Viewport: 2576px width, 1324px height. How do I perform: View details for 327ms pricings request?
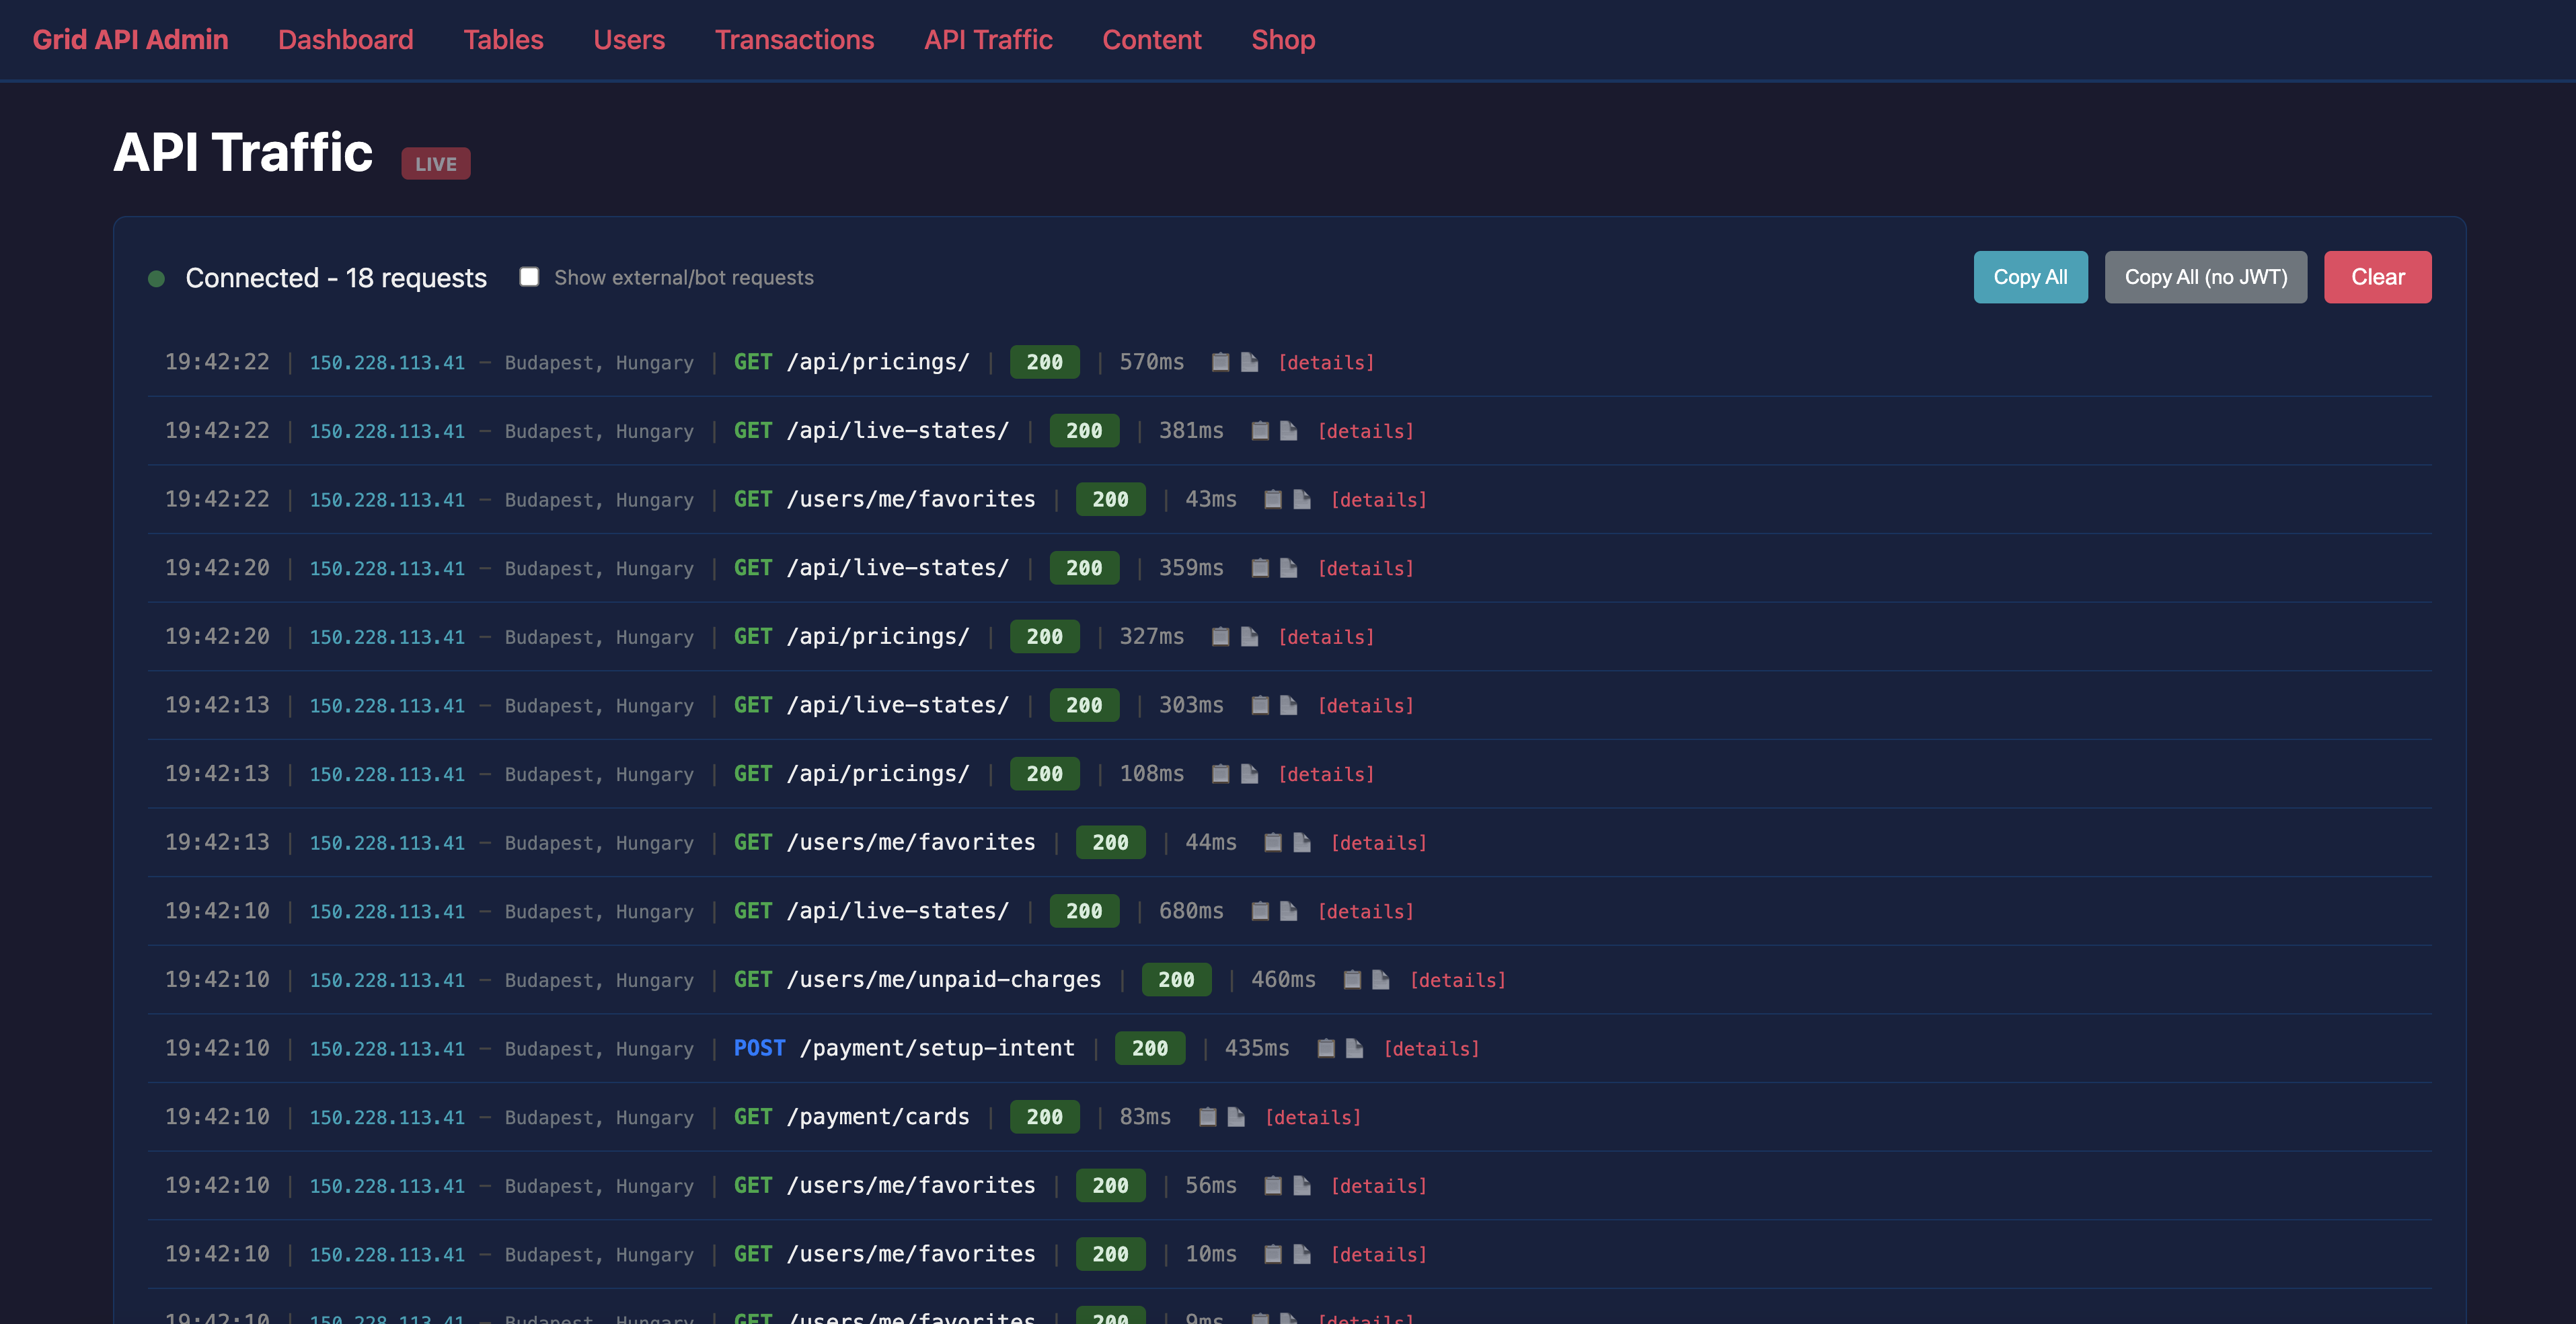pyautogui.click(x=1326, y=637)
